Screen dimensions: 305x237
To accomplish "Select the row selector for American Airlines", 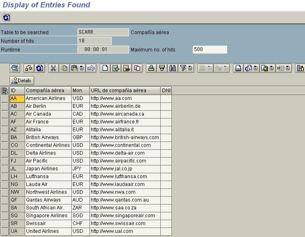I will (5, 98).
